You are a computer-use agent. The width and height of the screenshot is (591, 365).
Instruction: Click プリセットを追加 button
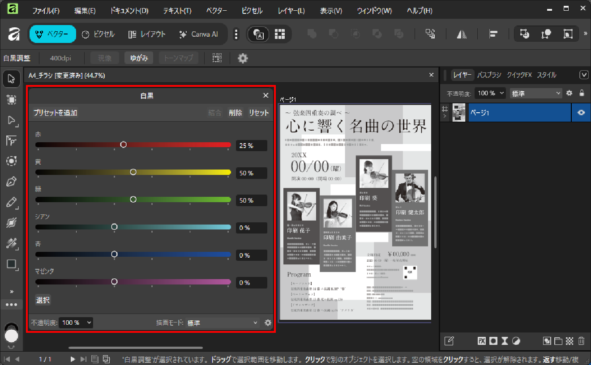pos(56,113)
